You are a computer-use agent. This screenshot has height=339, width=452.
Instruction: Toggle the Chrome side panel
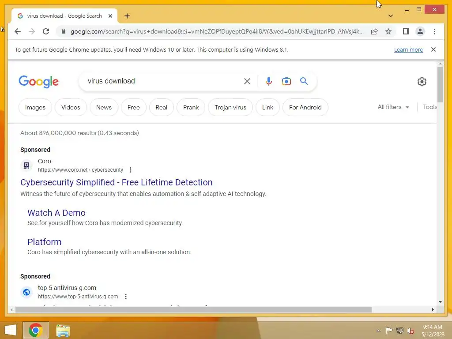406,31
